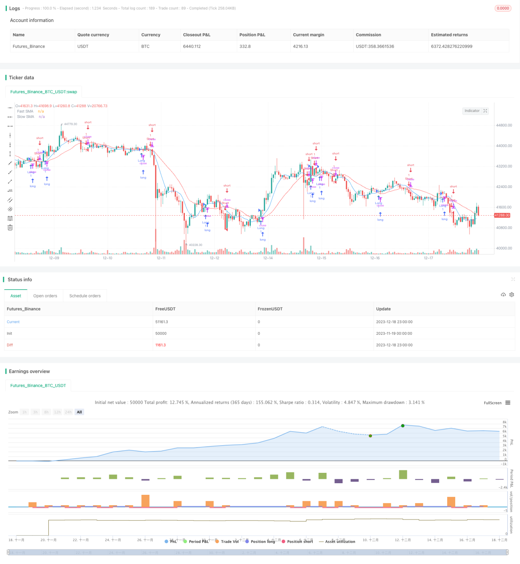This screenshot has width=520, height=564.
Task: Select the horizontal straight line drawing tool
Action: (10, 108)
